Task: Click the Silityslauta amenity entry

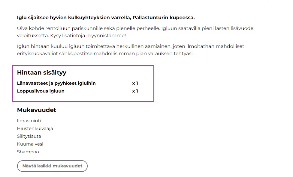Action: click(x=29, y=136)
